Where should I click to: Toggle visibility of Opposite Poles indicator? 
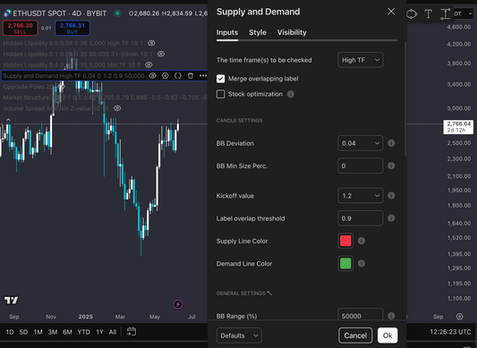(61, 87)
